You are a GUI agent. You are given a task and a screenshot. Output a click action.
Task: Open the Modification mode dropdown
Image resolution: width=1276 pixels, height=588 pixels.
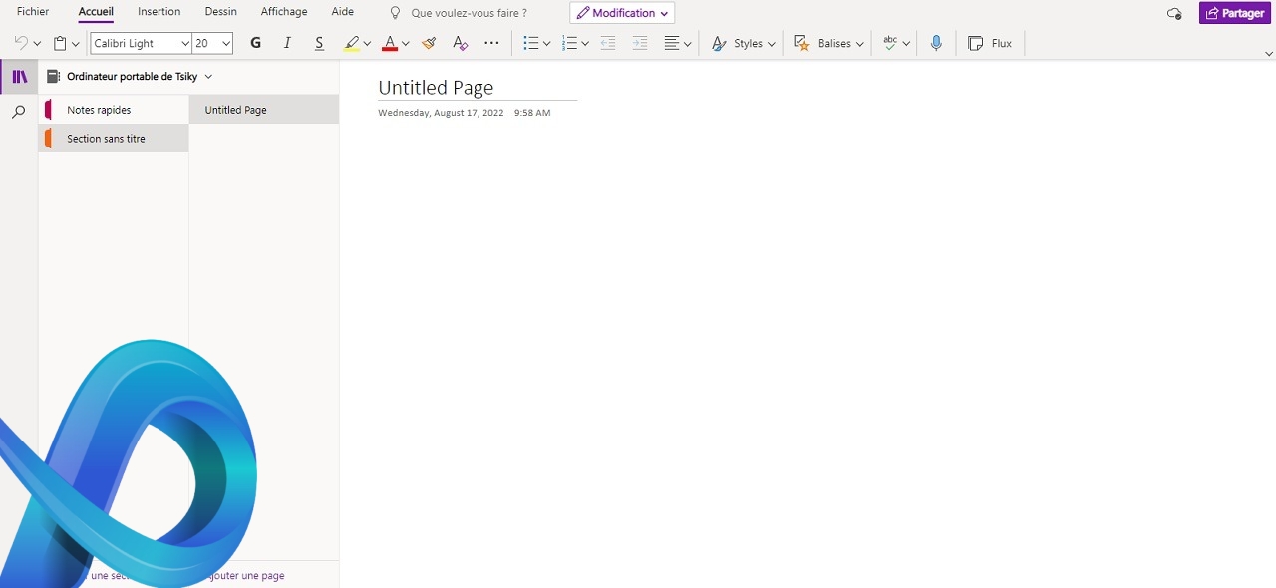(x=622, y=13)
